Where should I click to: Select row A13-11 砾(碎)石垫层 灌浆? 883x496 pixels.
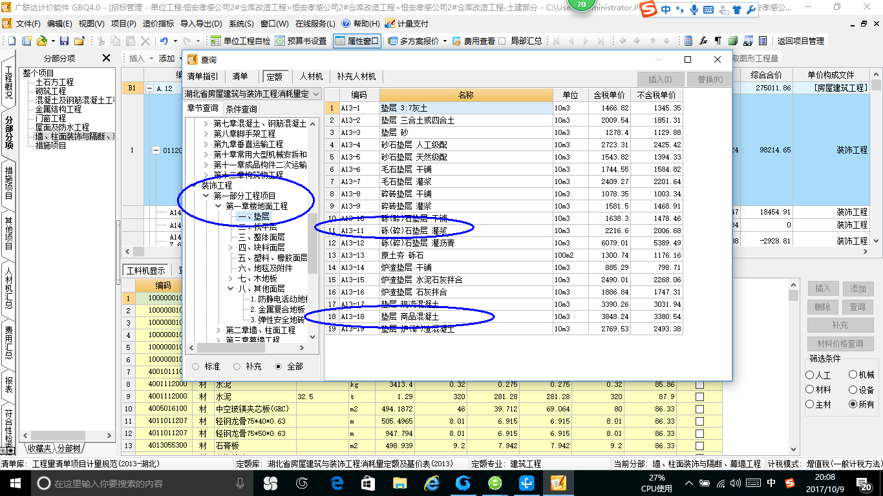pos(503,231)
